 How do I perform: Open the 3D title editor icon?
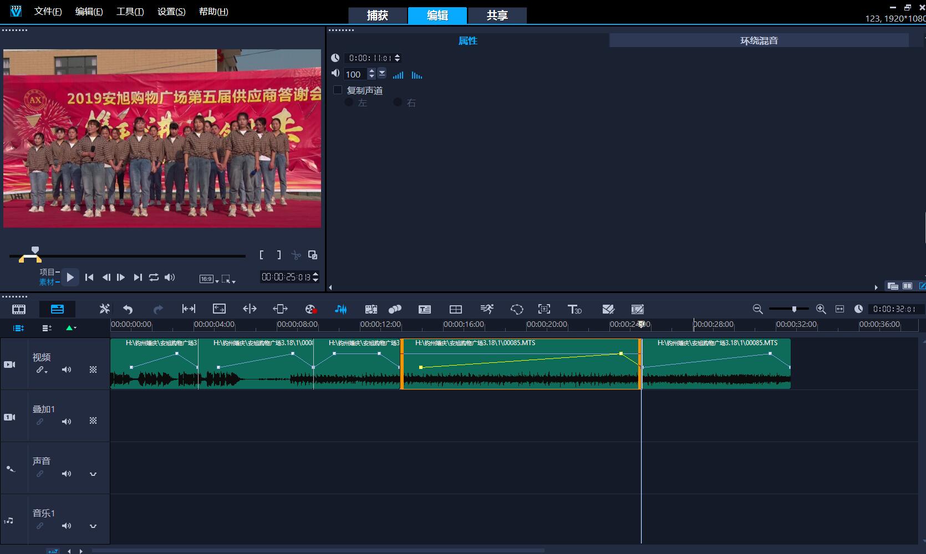click(x=574, y=309)
